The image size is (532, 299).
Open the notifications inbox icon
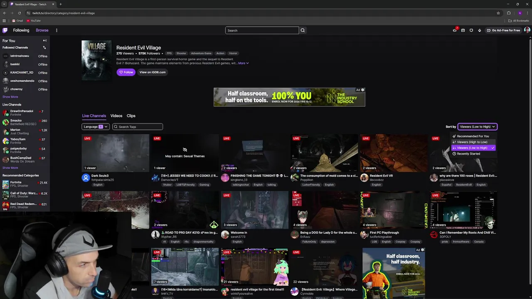point(463,30)
